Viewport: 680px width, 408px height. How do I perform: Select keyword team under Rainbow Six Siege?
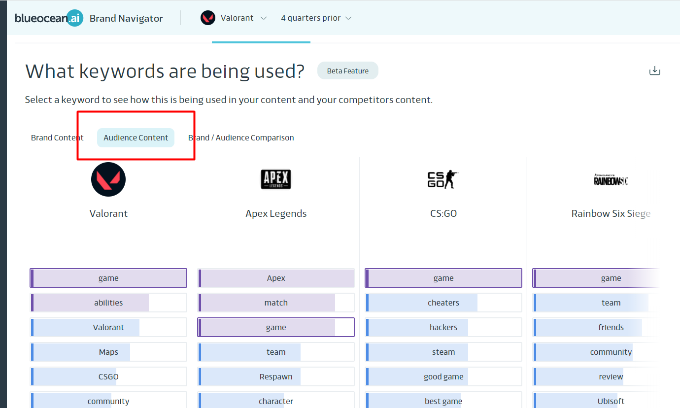click(x=596, y=303)
